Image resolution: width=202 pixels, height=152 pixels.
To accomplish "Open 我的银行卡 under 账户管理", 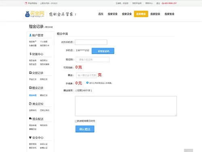I will [44, 45].
